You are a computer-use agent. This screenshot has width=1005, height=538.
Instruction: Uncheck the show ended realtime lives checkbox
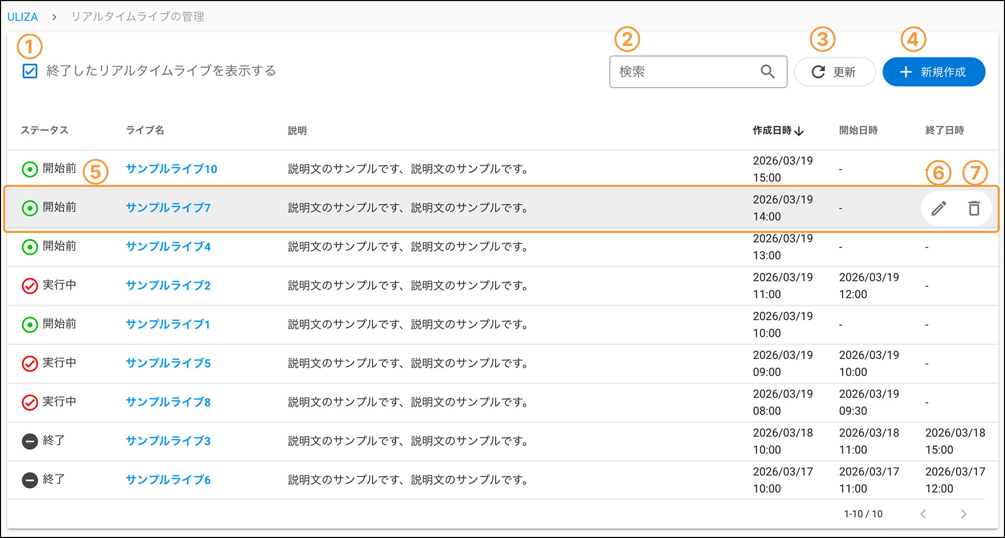click(x=30, y=71)
